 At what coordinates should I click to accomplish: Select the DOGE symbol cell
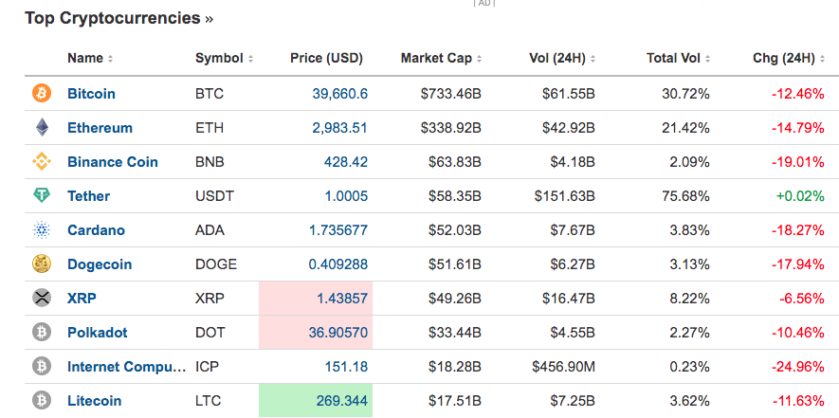coord(215,264)
